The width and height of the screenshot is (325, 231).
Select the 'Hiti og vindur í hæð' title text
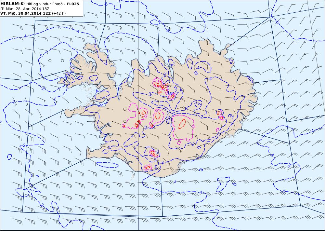(44, 4)
